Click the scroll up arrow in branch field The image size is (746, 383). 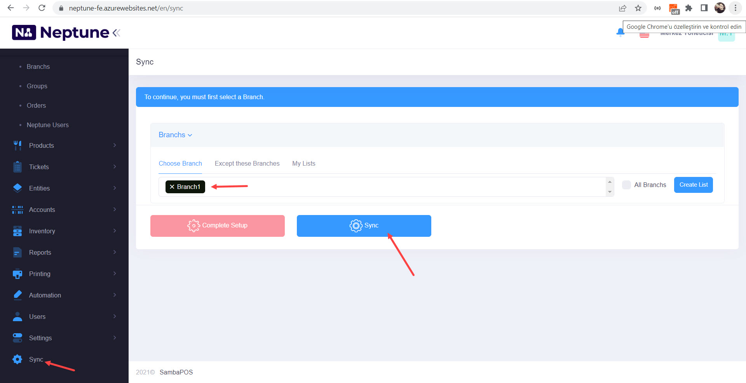point(610,182)
